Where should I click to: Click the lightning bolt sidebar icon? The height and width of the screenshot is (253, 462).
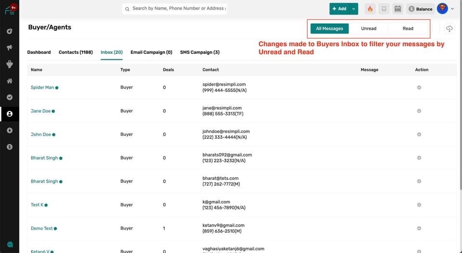(x=10, y=130)
